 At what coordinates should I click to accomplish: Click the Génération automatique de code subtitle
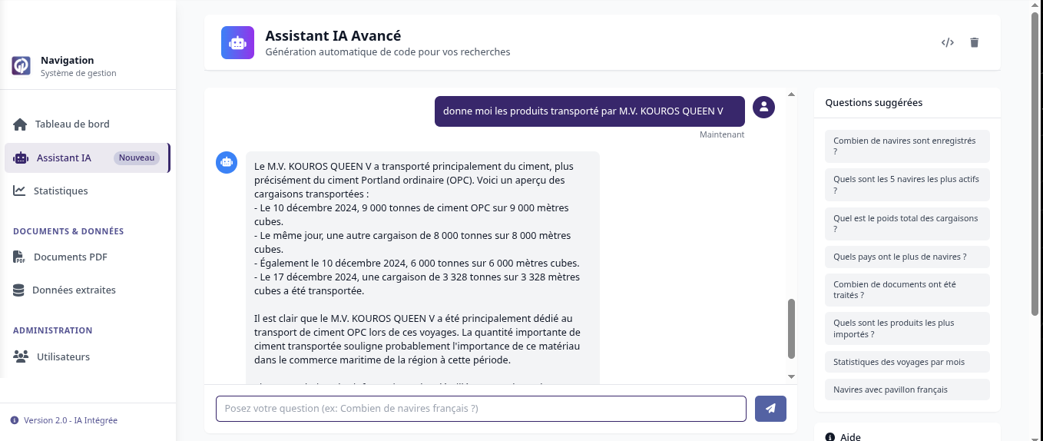tap(388, 52)
